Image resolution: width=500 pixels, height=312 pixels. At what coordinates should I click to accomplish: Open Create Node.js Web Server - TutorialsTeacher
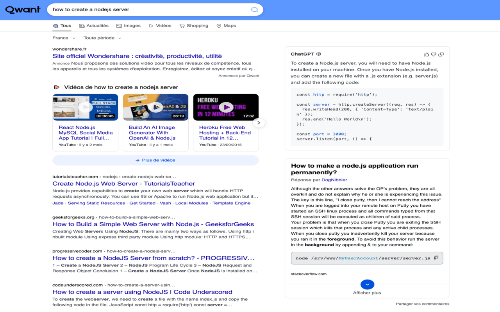(x=124, y=184)
